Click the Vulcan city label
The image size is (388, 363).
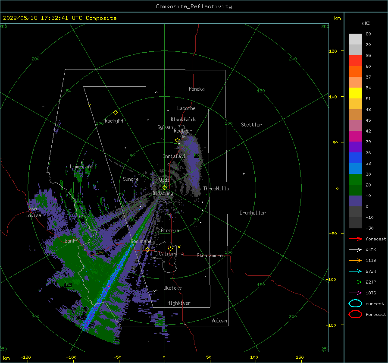[x=219, y=321]
